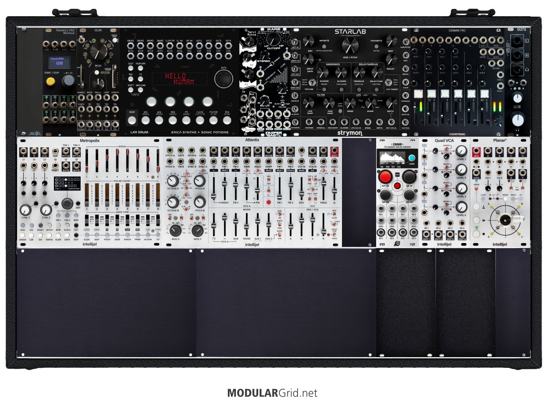Viewport: 545px width, 402px height.
Task: Click the PERFORM button on LXR Drum
Action: tap(140, 68)
